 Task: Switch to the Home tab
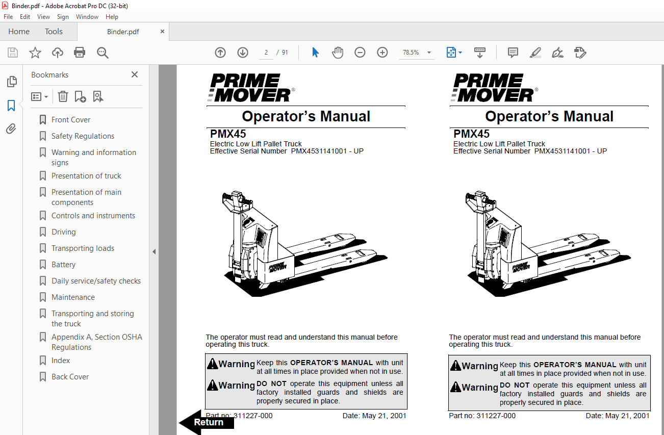(x=19, y=32)
